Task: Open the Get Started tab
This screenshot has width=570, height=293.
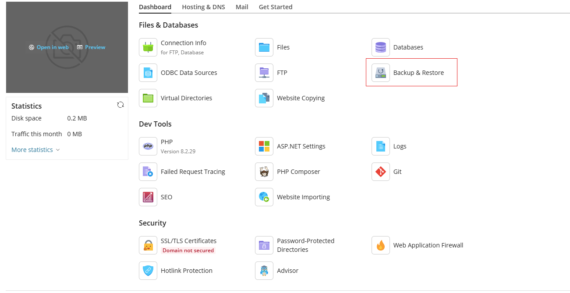Action: (276, 7)
